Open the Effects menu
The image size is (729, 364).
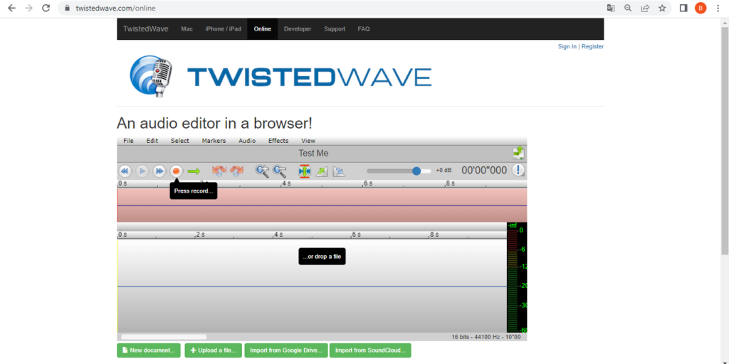coord(278,141)
